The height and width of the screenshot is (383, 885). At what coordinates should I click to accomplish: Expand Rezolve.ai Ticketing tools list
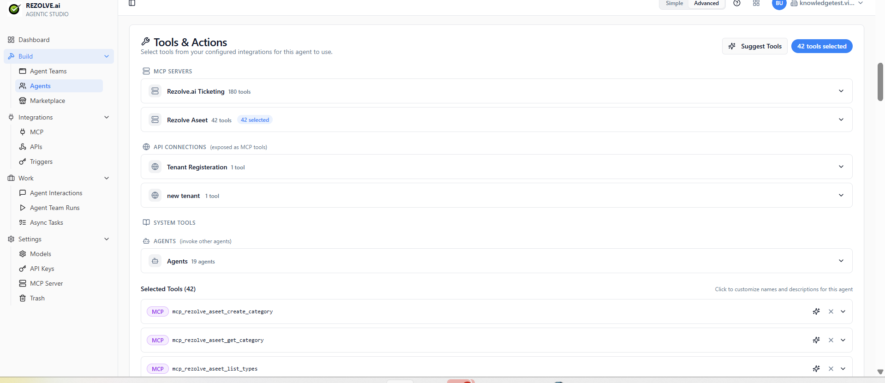point(841,91)
